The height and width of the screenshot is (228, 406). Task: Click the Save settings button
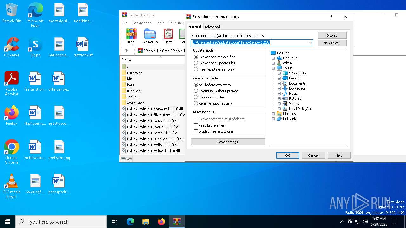coord(228,142)
